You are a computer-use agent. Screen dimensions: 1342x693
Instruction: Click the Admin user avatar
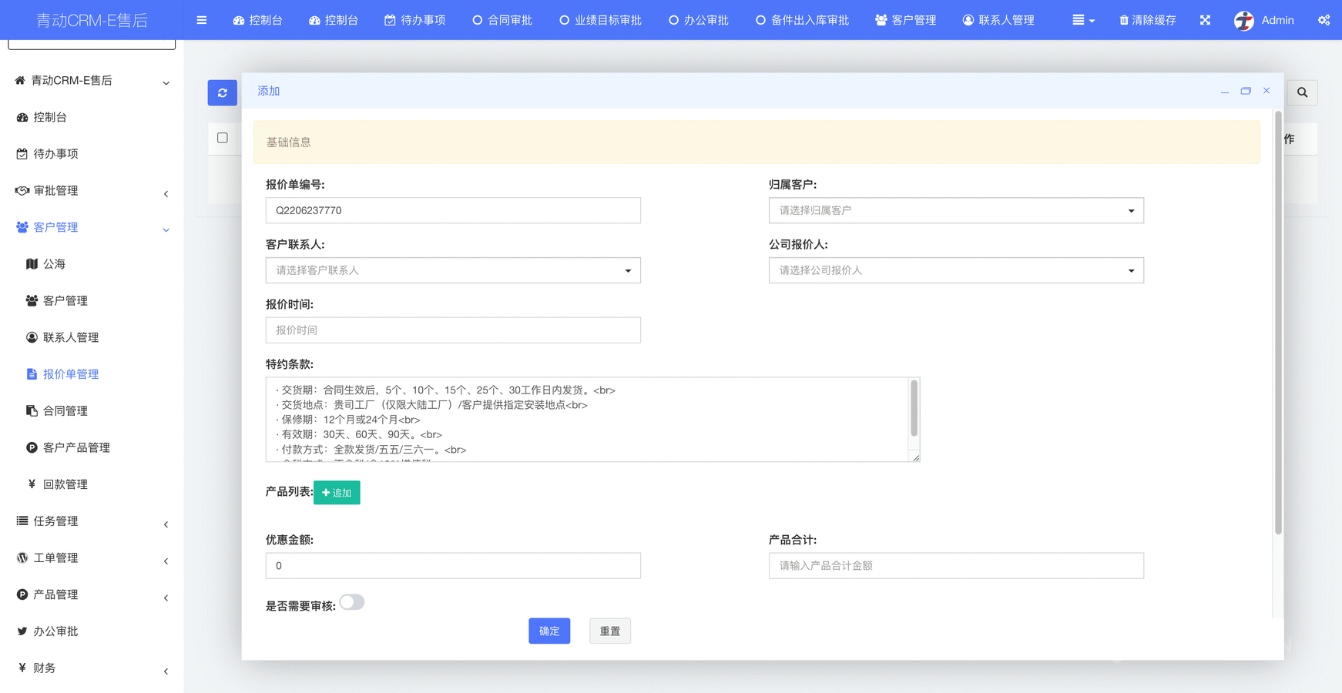[x=1243, y=21]
